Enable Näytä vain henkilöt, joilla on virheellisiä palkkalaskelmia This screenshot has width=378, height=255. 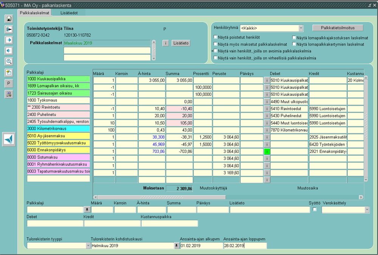[216, 58]
